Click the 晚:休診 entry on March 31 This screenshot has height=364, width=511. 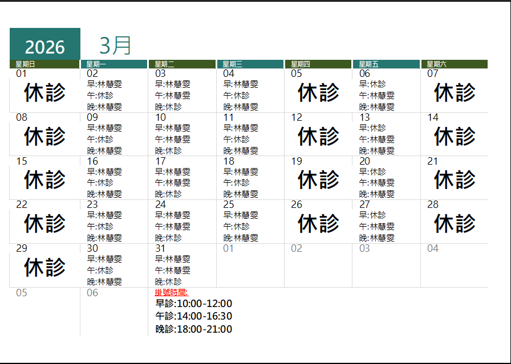pos(169,281)
